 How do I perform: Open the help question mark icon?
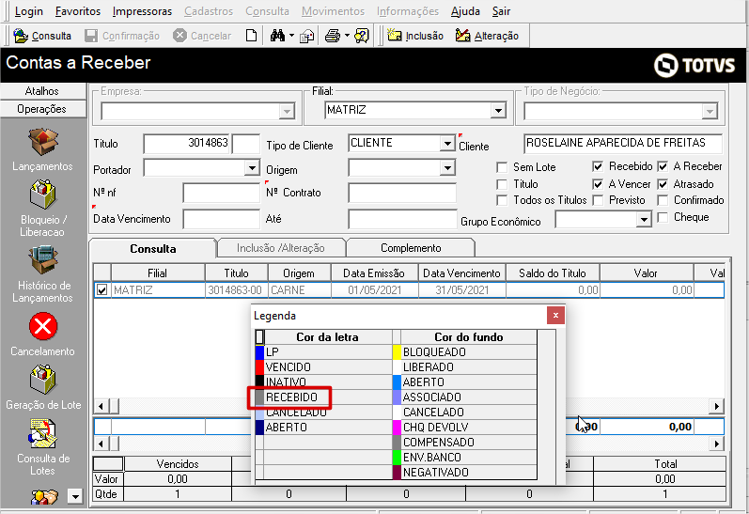(x=362, y=36)
